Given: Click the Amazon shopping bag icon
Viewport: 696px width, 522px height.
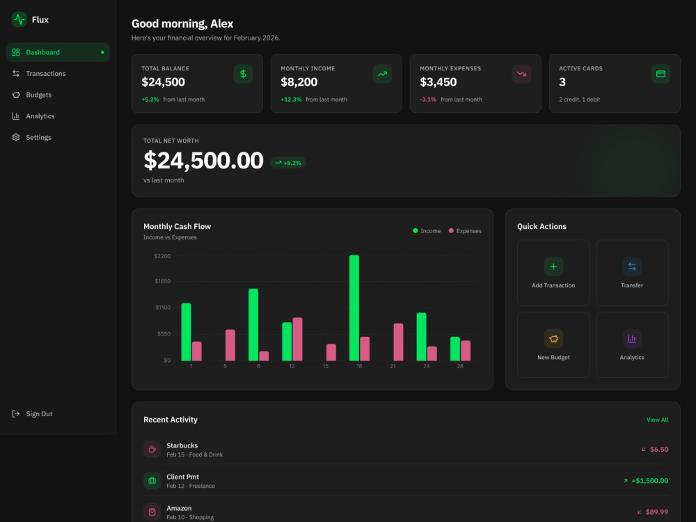Looking at the screenshot, I should 152,512.
